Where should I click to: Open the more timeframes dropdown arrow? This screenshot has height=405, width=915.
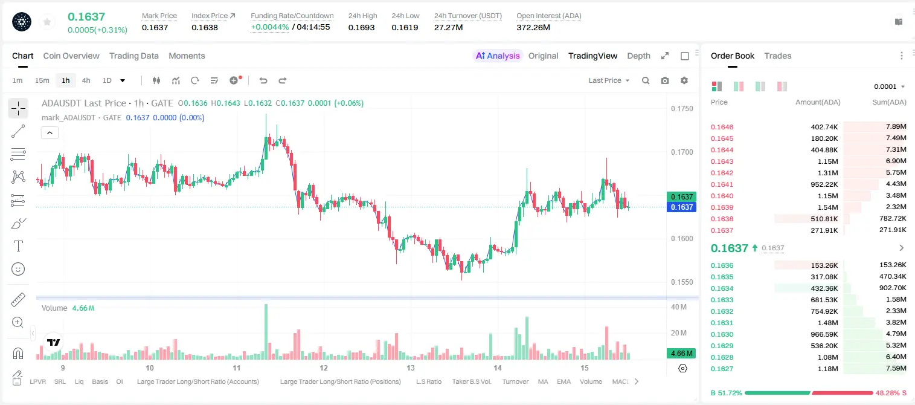tap(123, 80)
